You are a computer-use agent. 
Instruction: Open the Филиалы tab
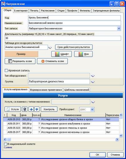click(85, 11)
